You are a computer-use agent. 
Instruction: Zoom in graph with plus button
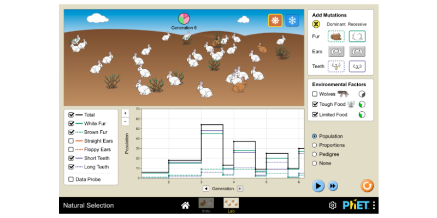[x=125, y=113]
